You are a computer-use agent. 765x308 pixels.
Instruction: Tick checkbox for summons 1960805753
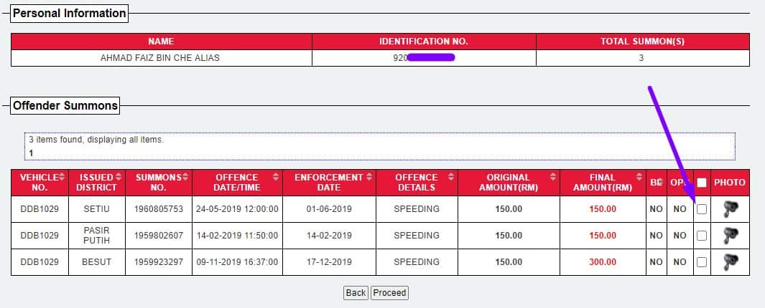(x=702, y=209)
